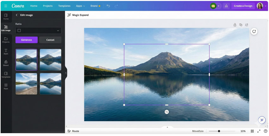Viewport: 269px width, 136px height.
Task: Select the bottom-left shoreline generated thumbnail
Action: coord(26,84)
